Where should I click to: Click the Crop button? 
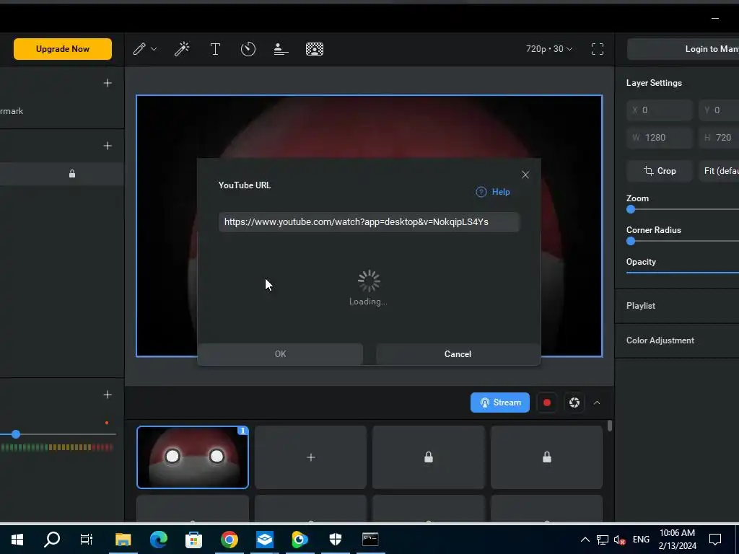tap(660, 171)
